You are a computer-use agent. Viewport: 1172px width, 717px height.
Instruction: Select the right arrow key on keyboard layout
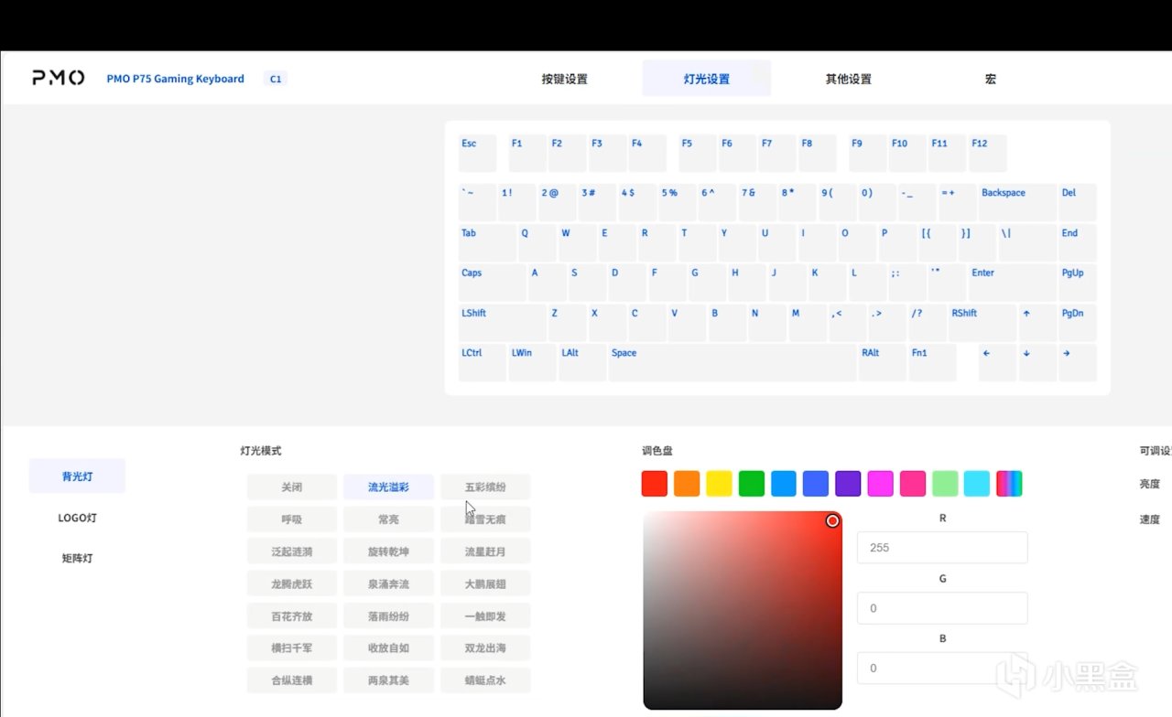pos(1078,363)
